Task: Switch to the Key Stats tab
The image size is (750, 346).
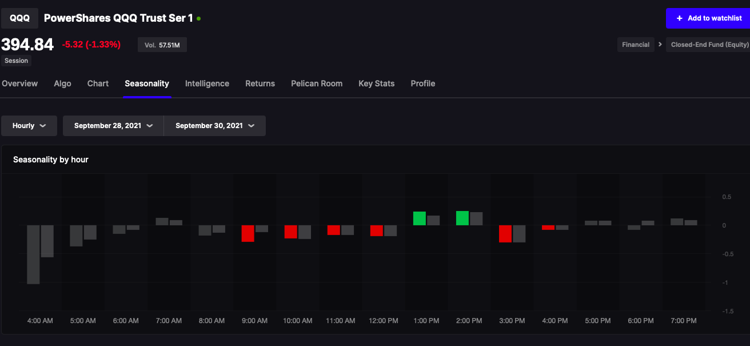Action: (376, 83)
